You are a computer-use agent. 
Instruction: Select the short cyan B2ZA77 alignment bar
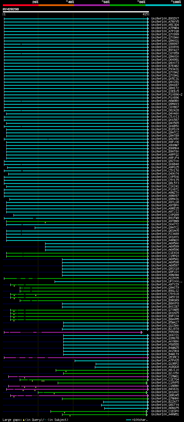point(125,402)
